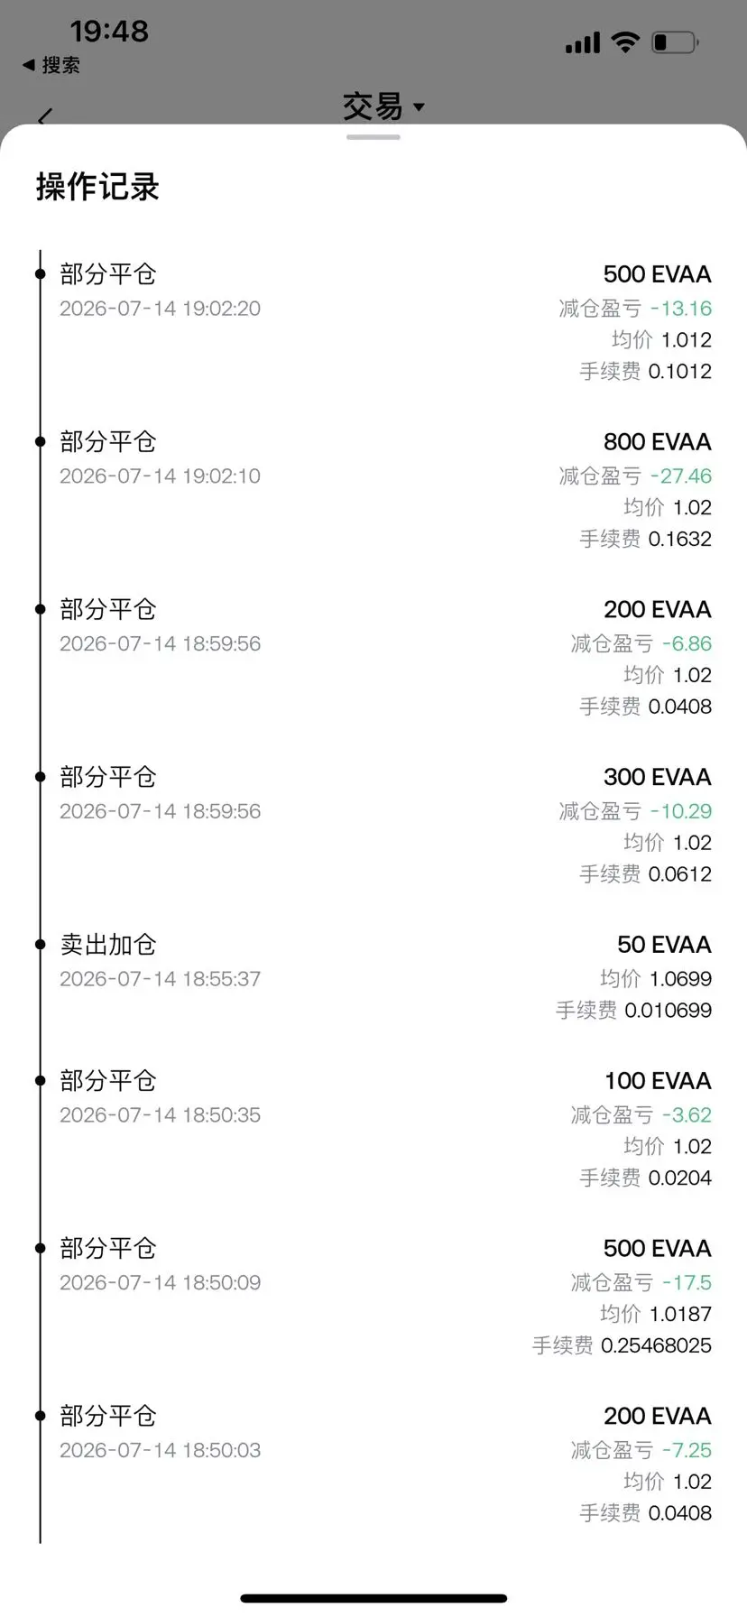Tap the 50 EVAA amount

(x=664, y=944)
